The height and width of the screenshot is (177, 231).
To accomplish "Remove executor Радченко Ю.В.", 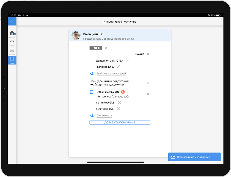I will tap(118, 67).
